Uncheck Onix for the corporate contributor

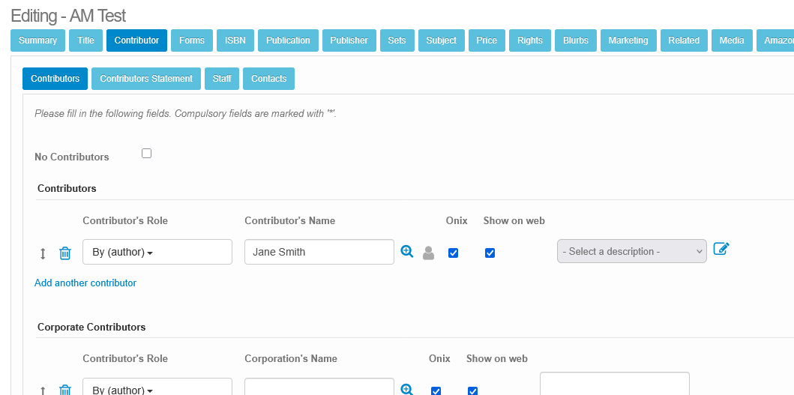[436, 391]
